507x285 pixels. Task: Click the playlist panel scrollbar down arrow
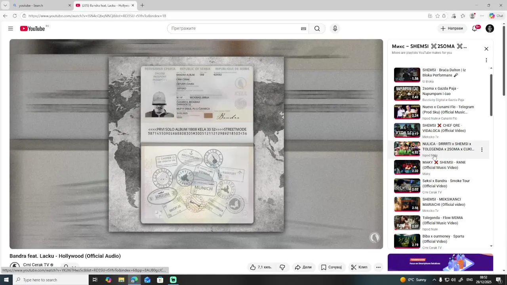pyautogui.click(x=492, y=246)
